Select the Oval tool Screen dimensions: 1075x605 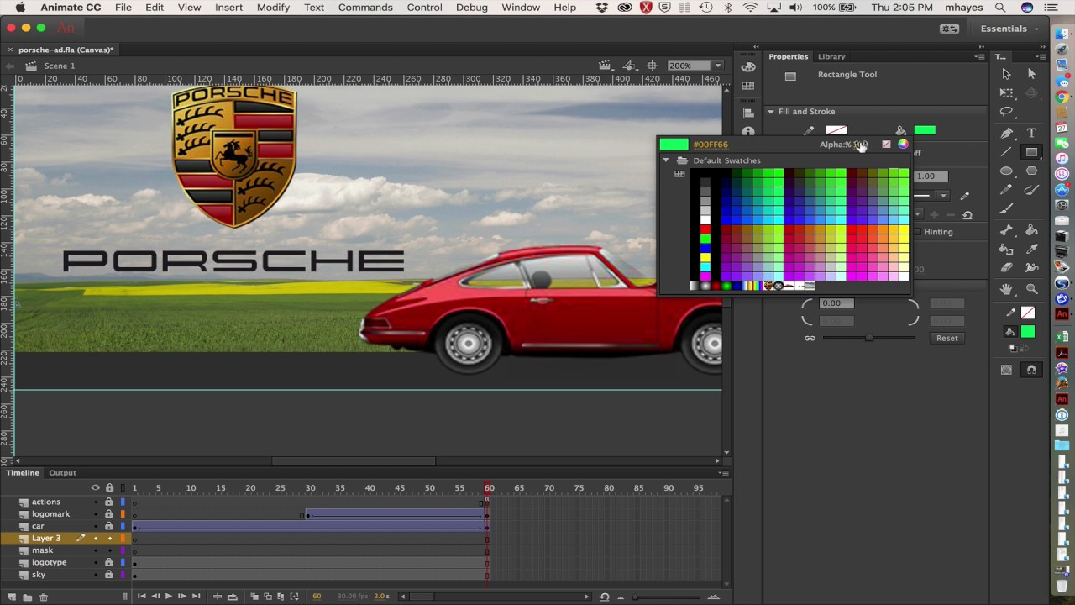(1006, 171)
